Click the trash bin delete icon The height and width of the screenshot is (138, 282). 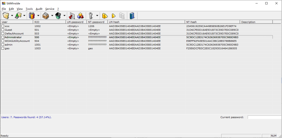(58, 16)
